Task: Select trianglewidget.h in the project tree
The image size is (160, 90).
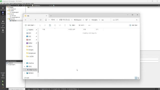Action: tap(15, 12)
